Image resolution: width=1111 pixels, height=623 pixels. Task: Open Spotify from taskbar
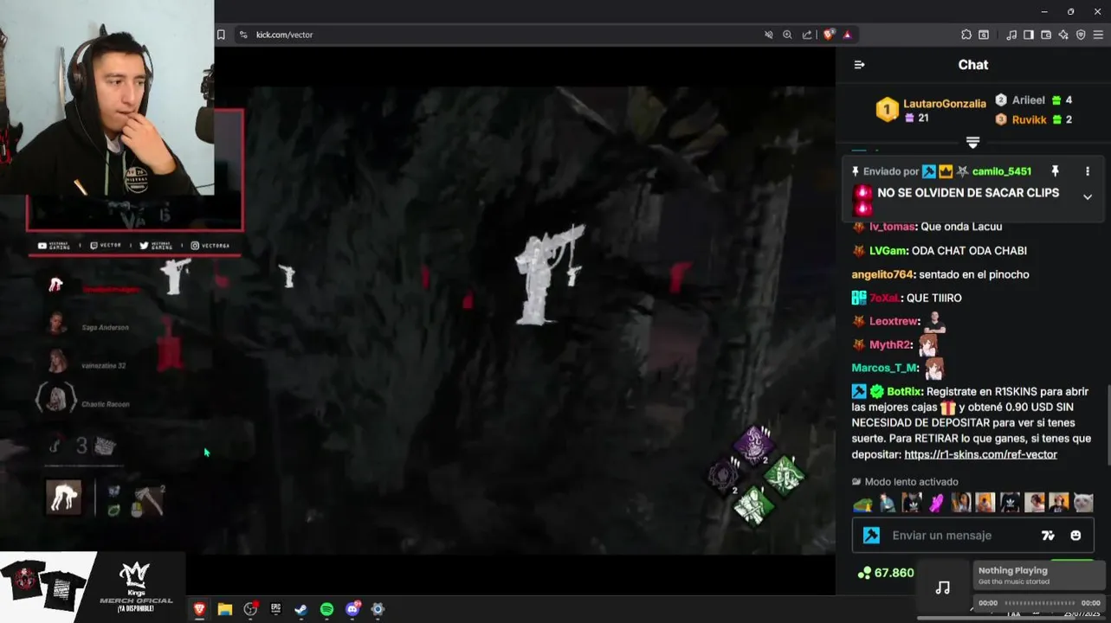point(326,609)
